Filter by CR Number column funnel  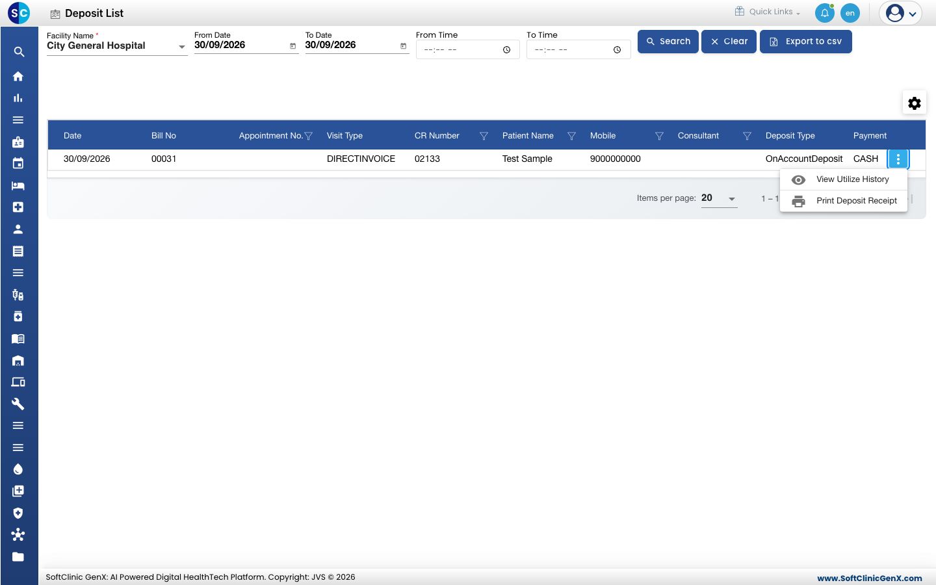(484, 136)
